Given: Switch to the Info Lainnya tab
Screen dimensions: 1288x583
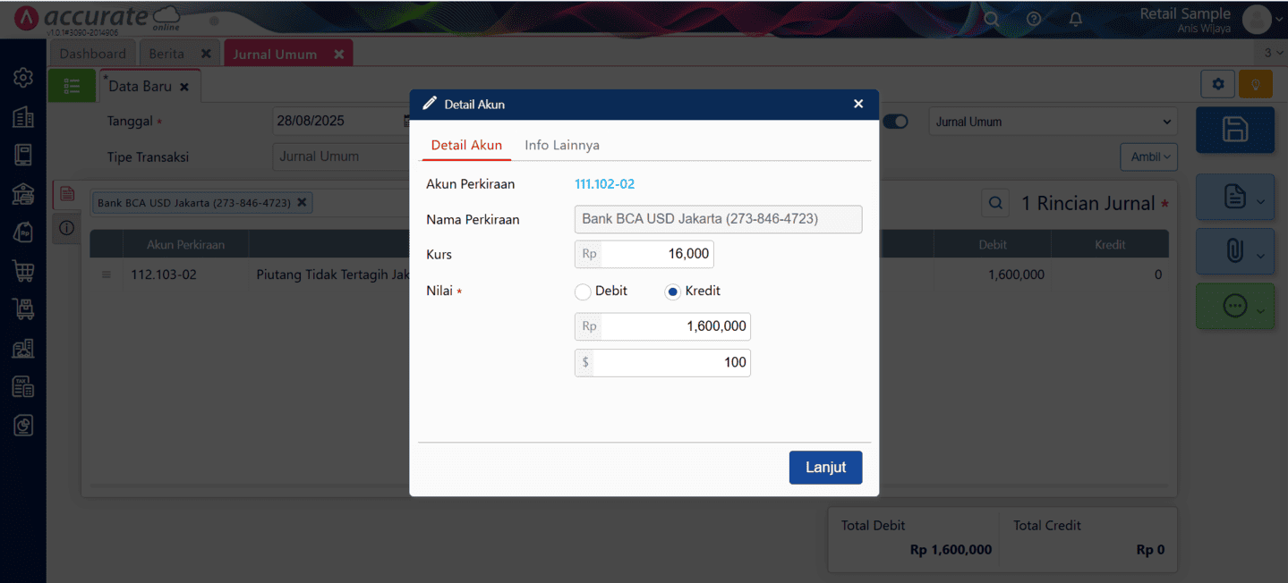Looking at the screenshot, I should (x=562, y=145).
